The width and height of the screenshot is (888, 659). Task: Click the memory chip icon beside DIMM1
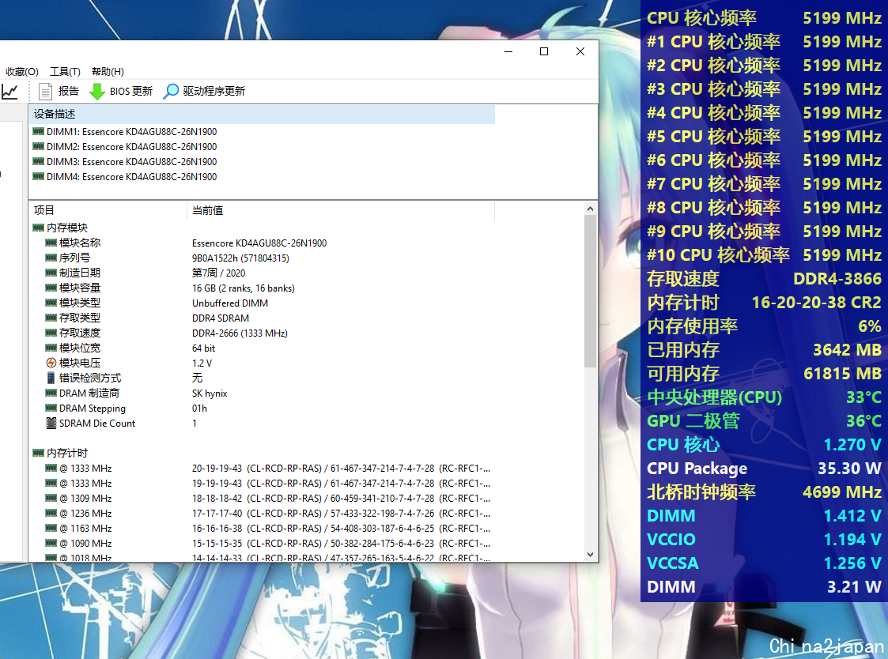(39, 131)
